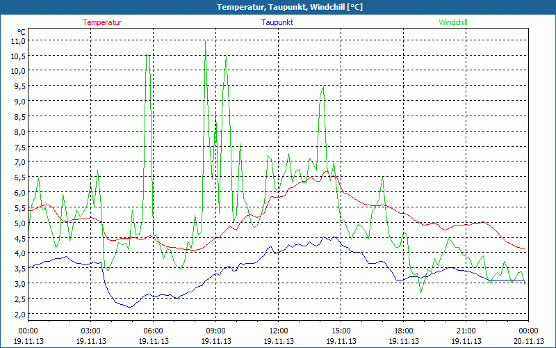Click the chart title Temperatur, Taupunkt, Windchill [°C]
556x348 pixels.
(x=290, y=7)
